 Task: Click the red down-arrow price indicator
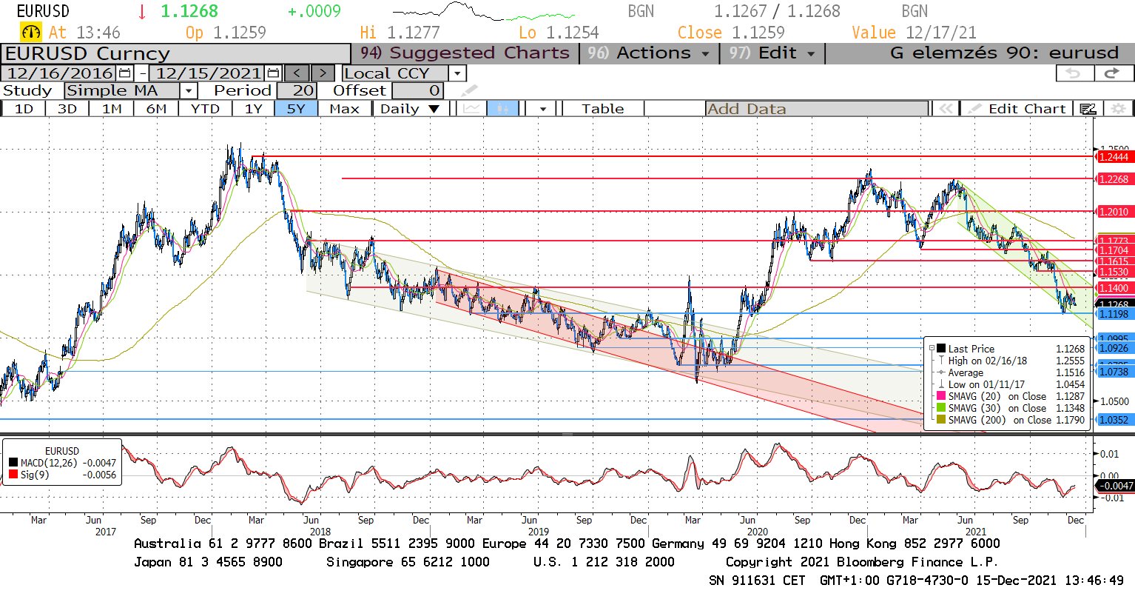142,12
